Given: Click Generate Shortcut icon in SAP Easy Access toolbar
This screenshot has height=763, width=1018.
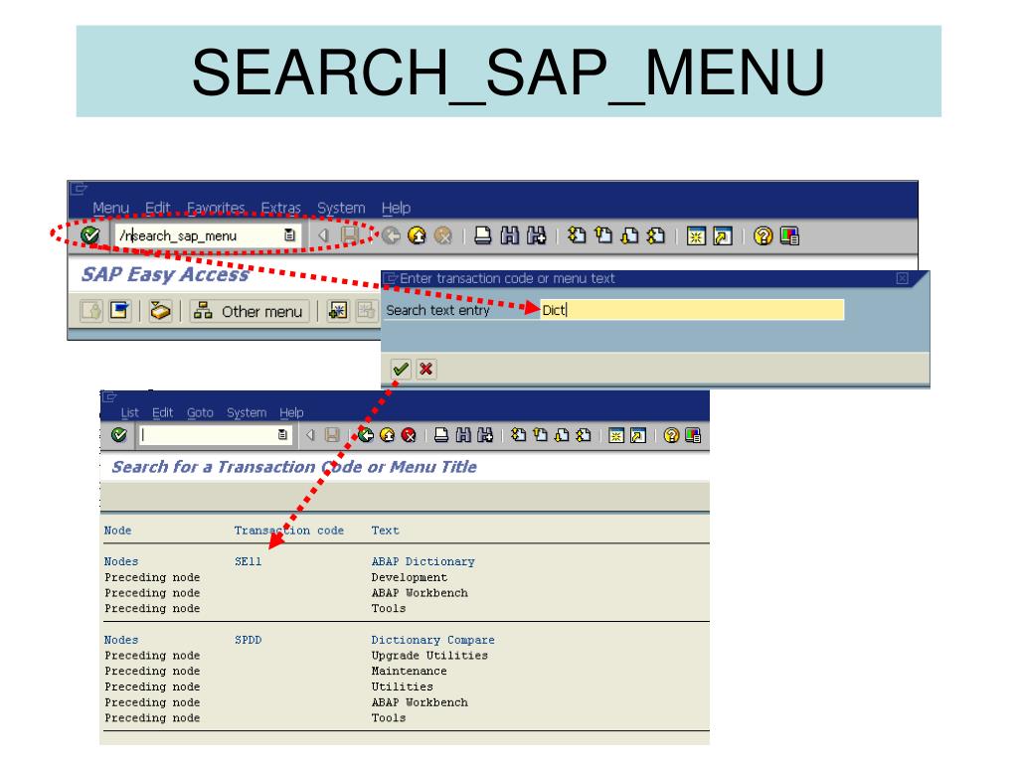Looking at the screenshot, I should click(723, 235).
